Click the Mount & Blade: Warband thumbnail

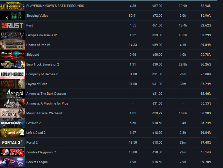click(12, 113)
